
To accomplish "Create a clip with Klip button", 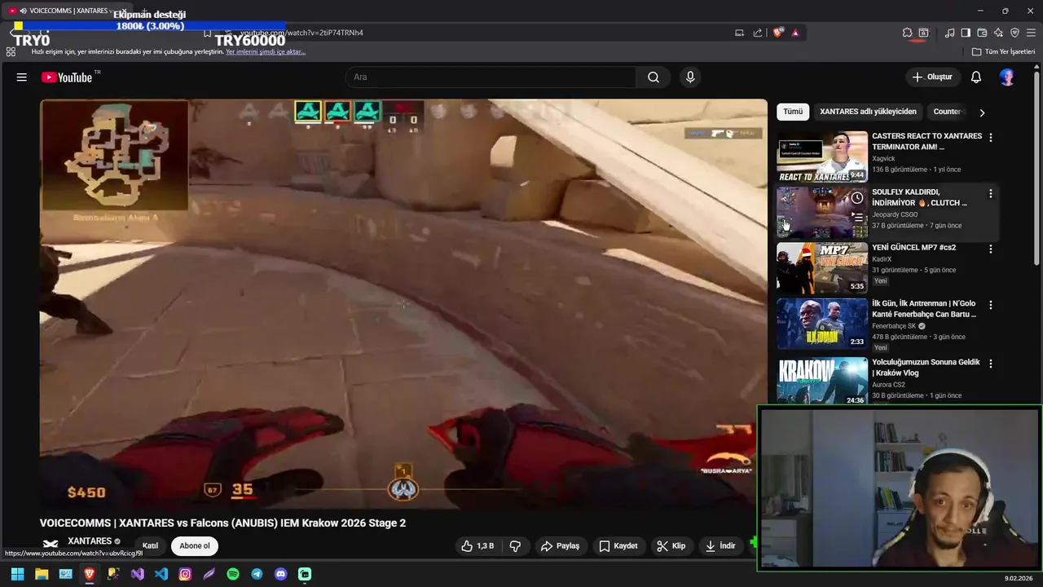I will [671, 546].
